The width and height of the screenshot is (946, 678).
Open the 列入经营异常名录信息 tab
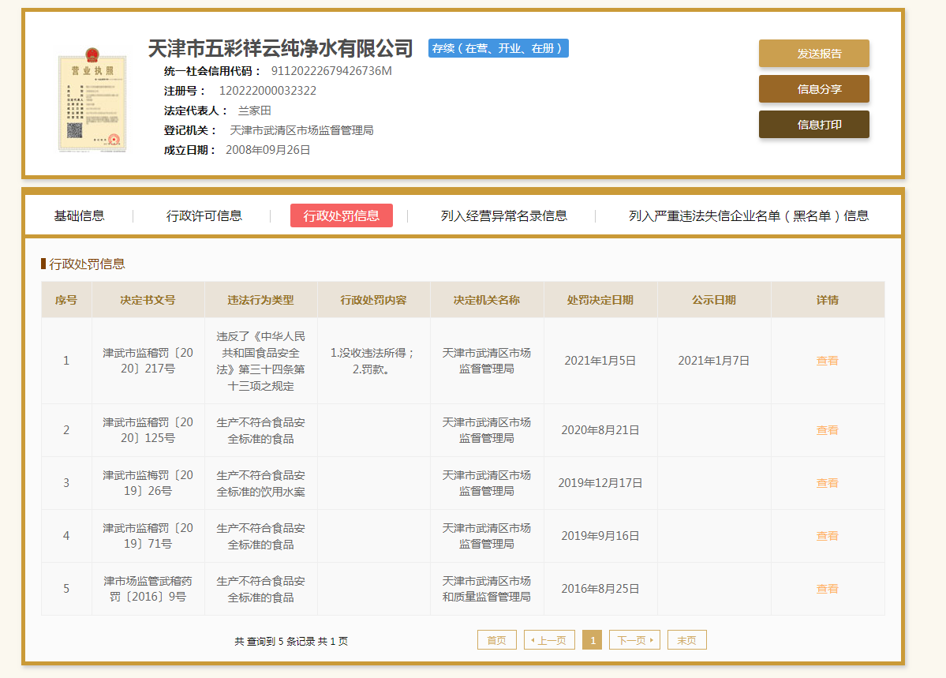coord(503,215)
